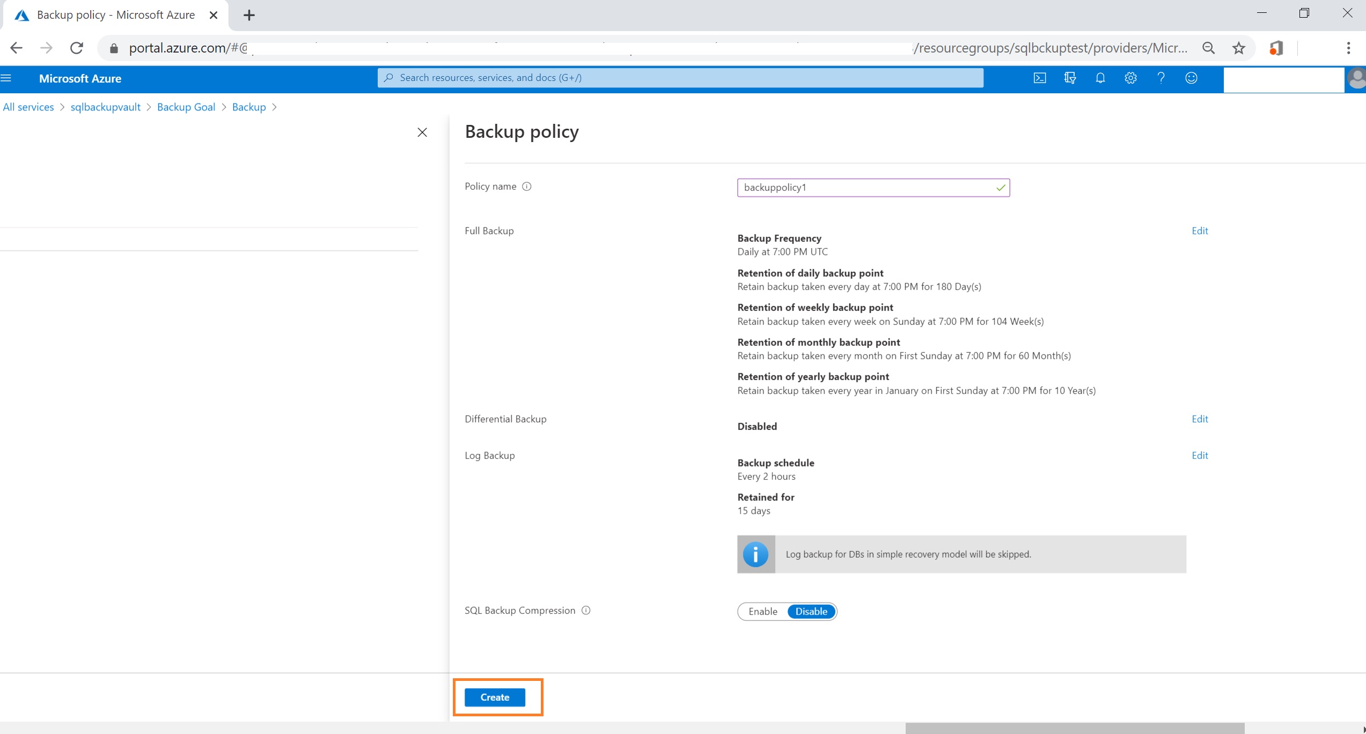Click the Create button
Viewport: 1366px width, 734px height.
(494, 697)
